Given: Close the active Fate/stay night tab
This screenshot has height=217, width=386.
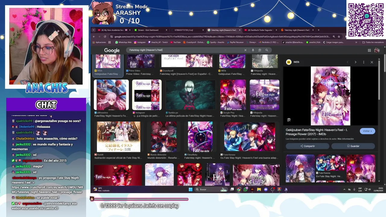Looking at the screenshot, I should tap(240, 30).
